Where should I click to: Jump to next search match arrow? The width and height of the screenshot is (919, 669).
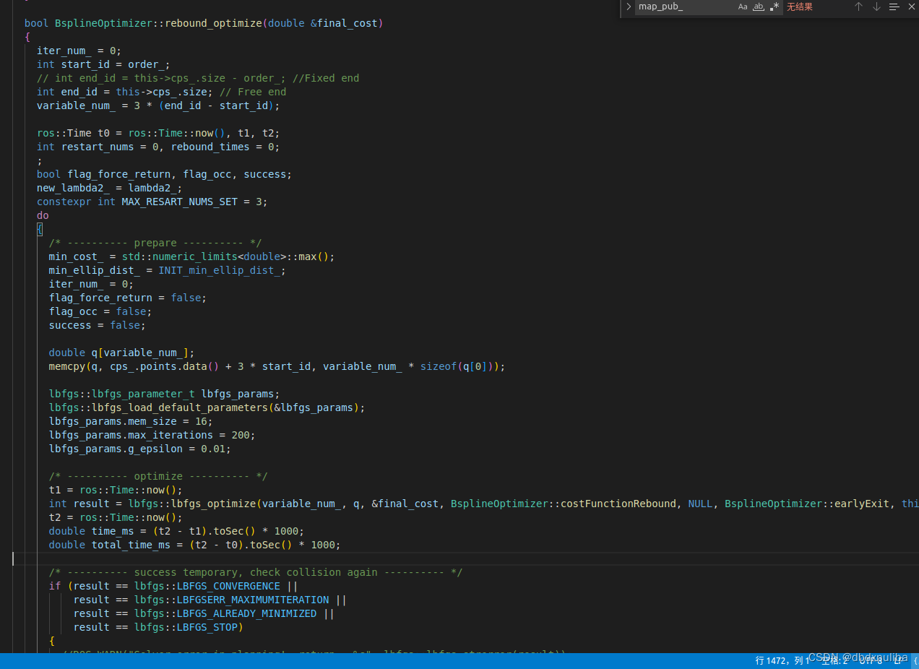point(876,7)
